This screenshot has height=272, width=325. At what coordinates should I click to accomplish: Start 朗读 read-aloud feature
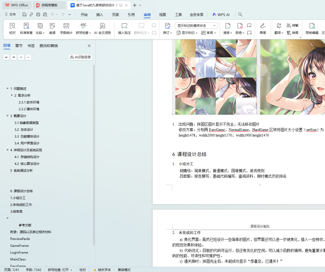(x=52, y=29)
